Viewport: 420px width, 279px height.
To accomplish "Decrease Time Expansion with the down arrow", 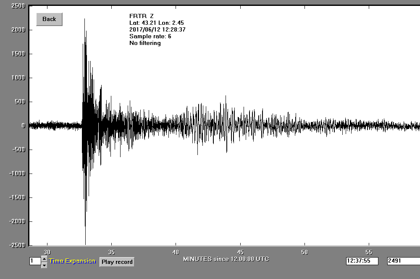I will [x=44, y=265].
